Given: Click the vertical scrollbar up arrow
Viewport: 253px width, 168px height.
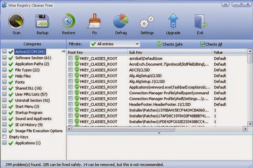Looking at the screenshot, I should pos(250,51).
